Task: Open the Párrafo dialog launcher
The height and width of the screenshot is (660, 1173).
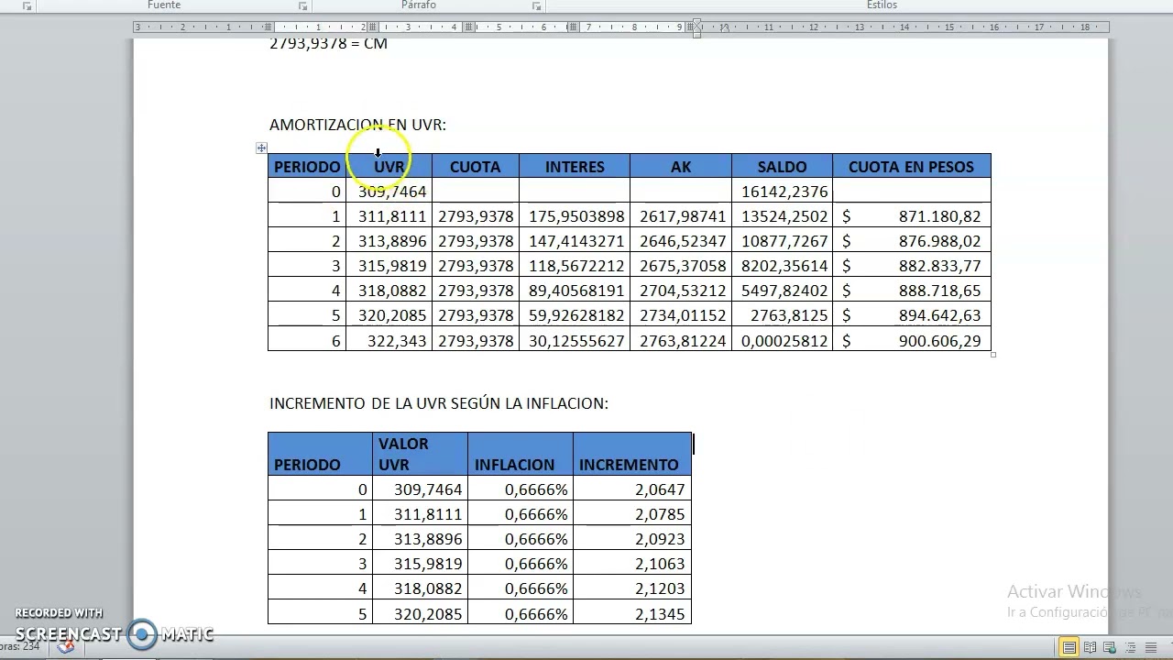Action: coord(537,5)
